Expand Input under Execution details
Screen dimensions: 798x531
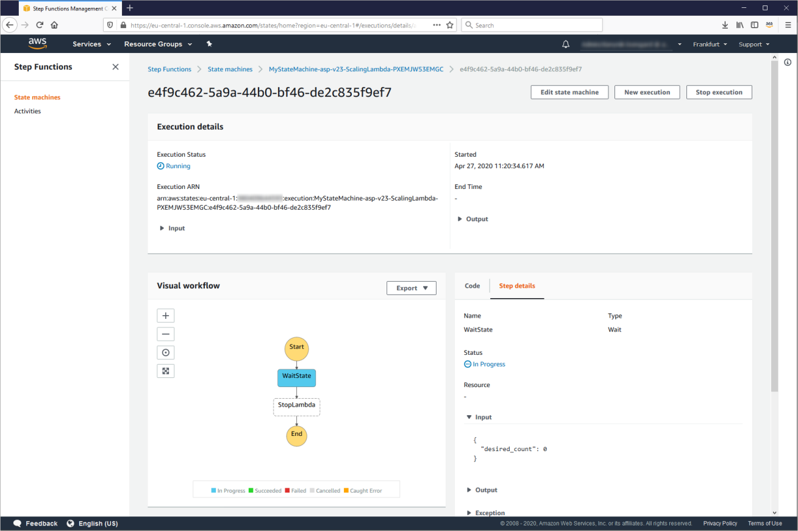(173, 228)
